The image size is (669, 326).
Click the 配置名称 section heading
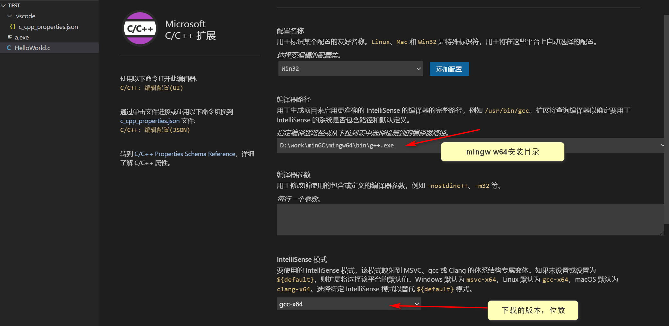point(290,31)
